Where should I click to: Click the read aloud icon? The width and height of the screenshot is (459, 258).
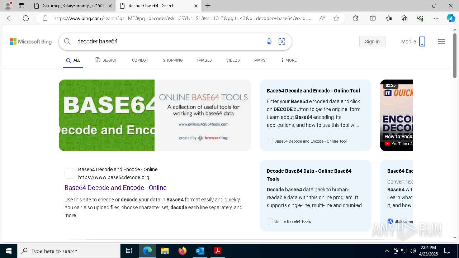click(322, 18)
